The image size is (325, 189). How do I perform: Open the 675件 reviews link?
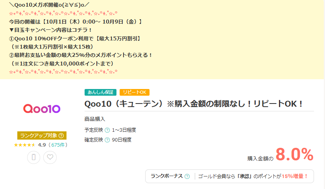(58, 145)
